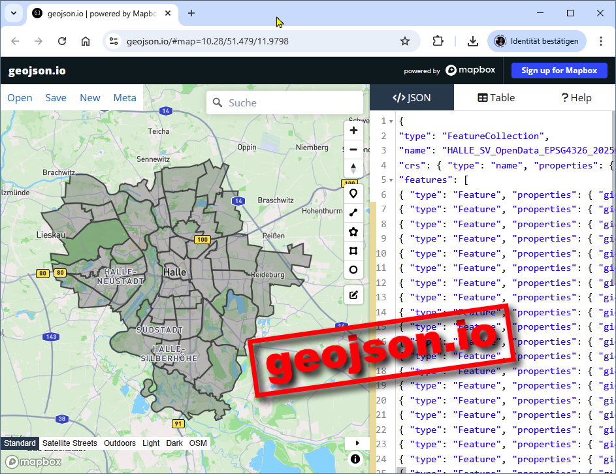
Task: Select the Satellite Streets map style
Action: (69, 443)
